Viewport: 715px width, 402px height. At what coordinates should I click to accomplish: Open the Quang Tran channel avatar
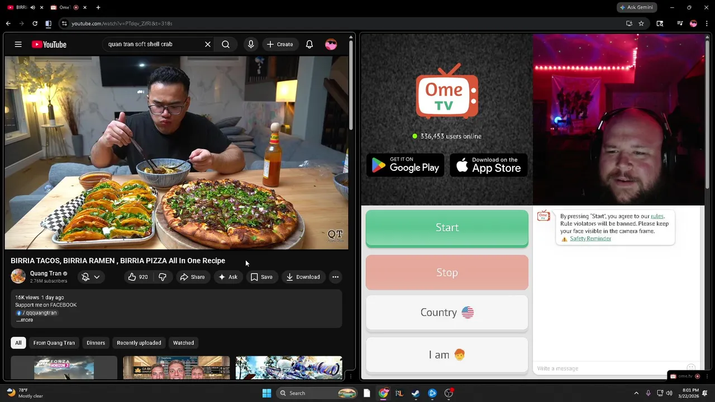18,276
